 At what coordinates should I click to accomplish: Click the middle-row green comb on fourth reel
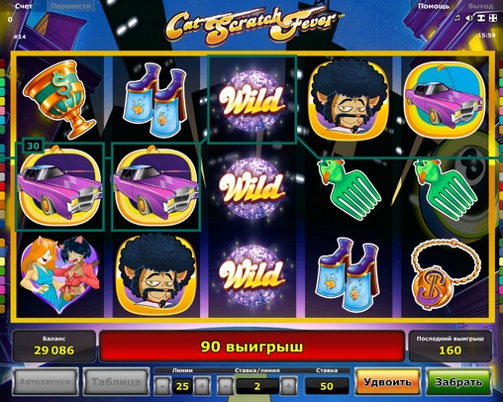(x=349, y=189)
